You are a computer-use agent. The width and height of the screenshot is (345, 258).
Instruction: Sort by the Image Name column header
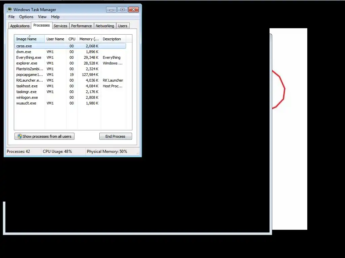(x=29, y=39)
